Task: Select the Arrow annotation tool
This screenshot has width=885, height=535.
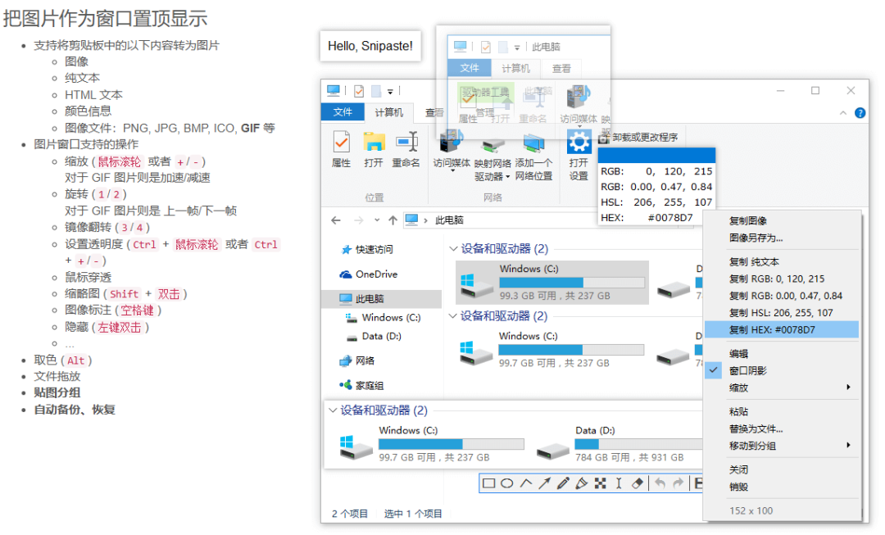Action: pos(544,483)
